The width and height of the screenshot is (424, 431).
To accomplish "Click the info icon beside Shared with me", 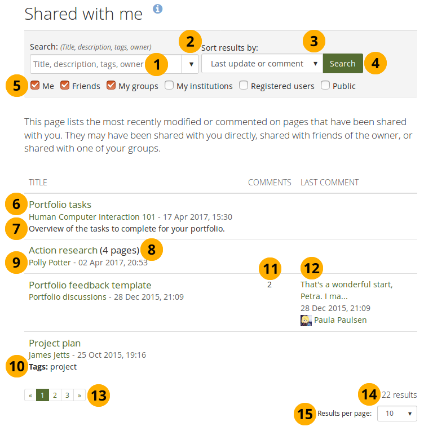I will pos(158,9).
